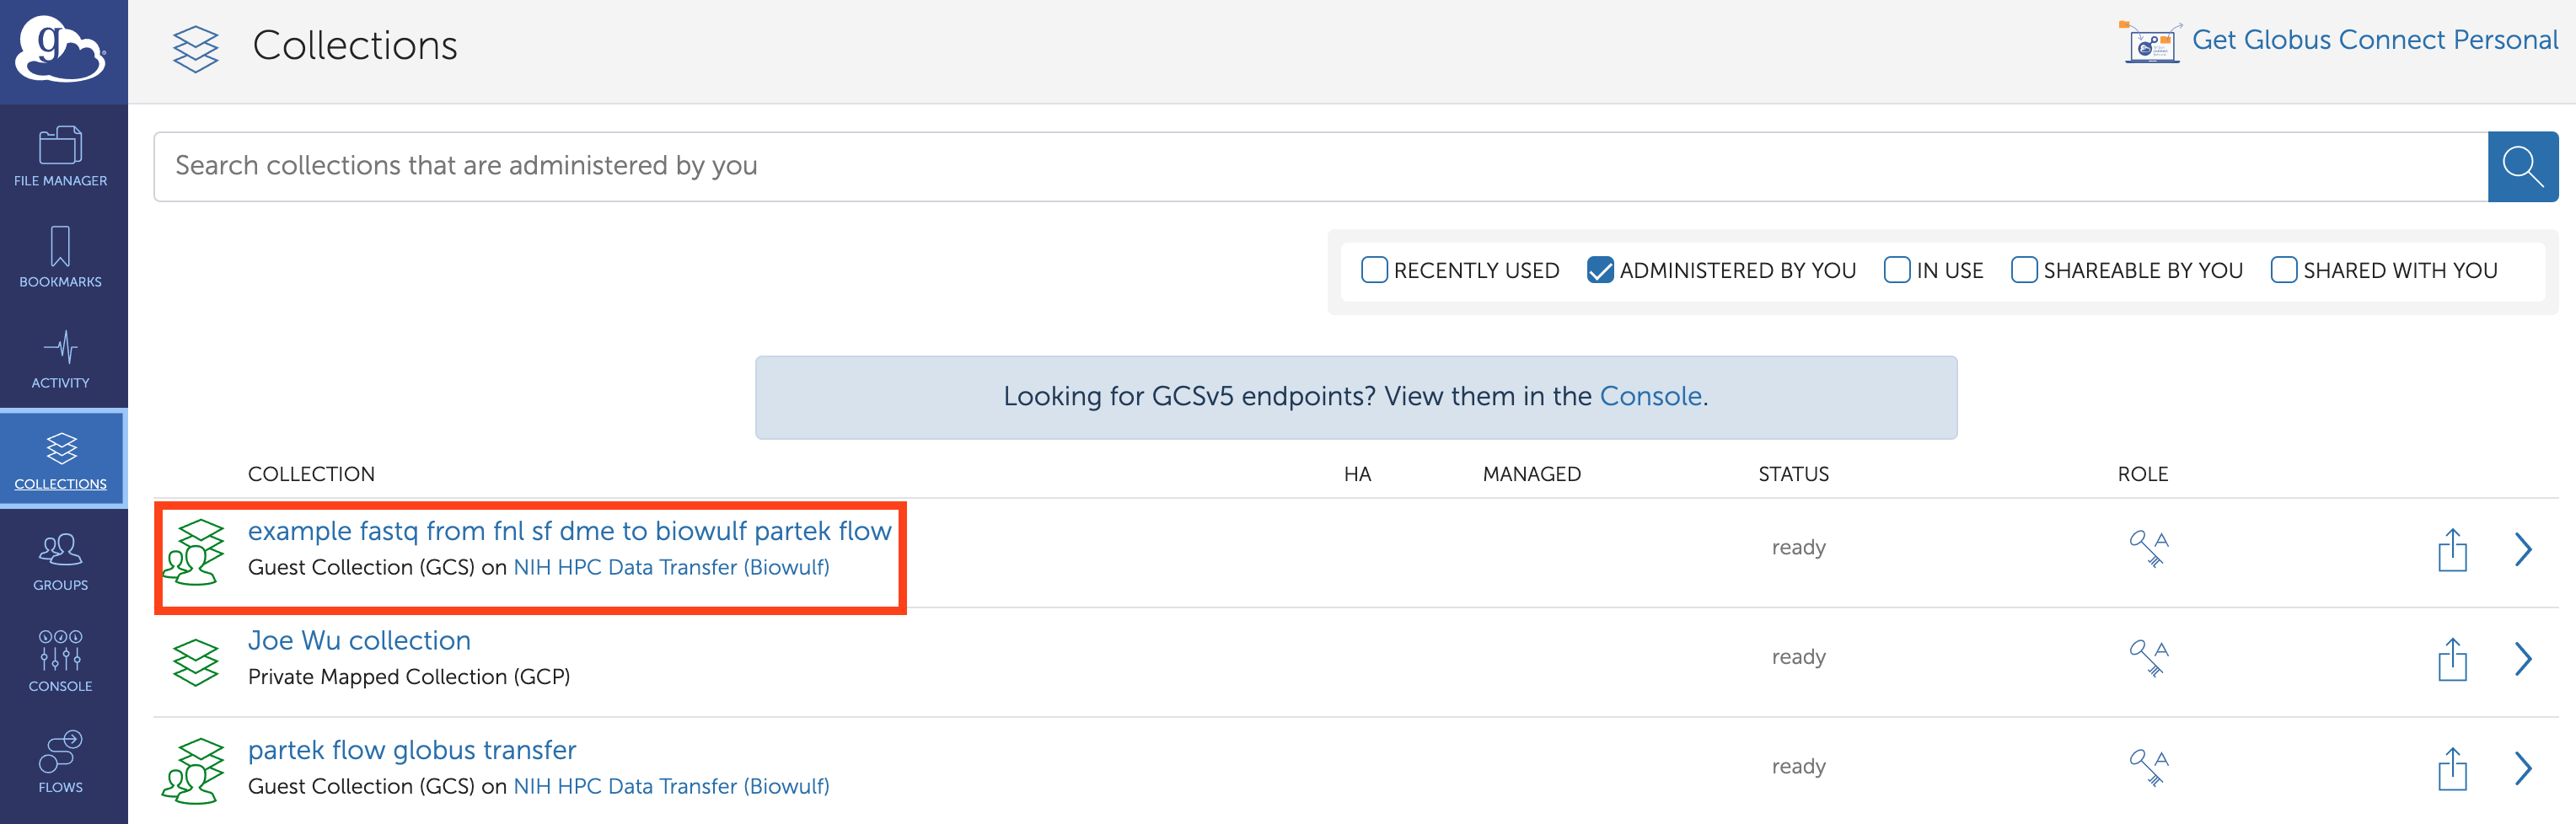Open the File Manager sidebar item
The height and width of the screenshot is (824, 2576).
(61, 156)
